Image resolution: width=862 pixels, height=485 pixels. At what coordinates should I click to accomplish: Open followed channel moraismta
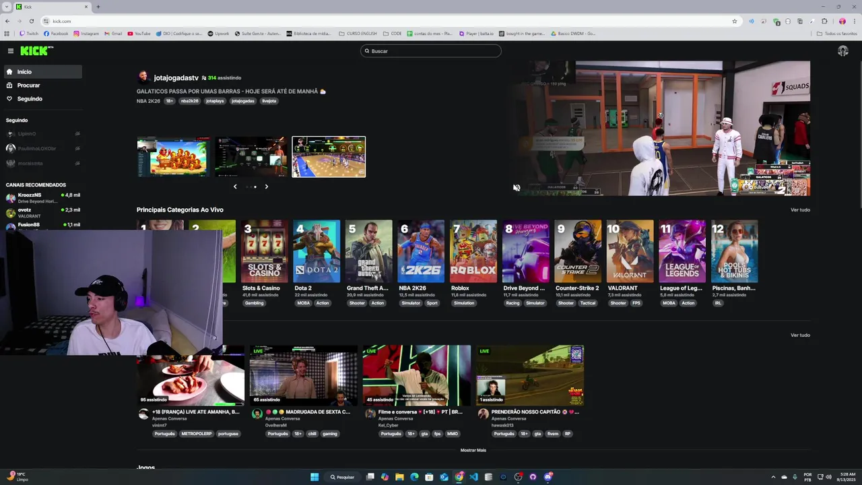point(42,163)
